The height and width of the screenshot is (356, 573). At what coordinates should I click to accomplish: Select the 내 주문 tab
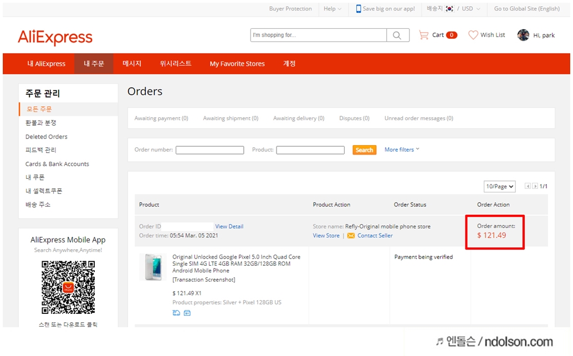[94, 64]
